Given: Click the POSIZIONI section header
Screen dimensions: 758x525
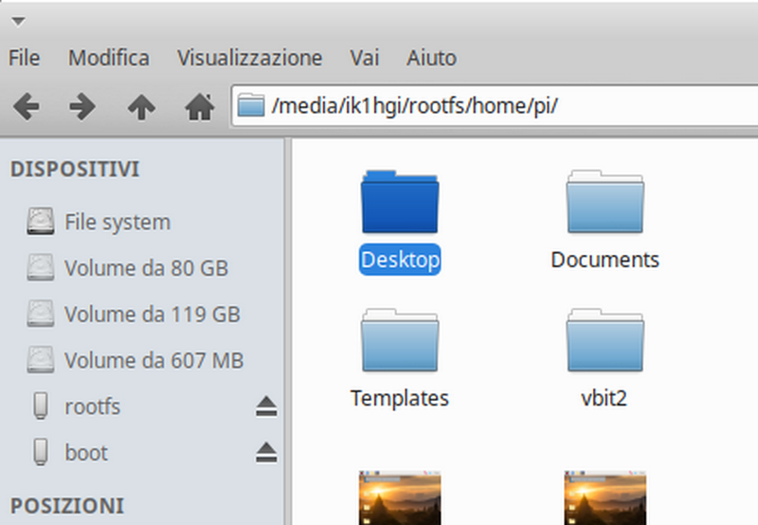Looking at the screenshot, I should (67, 506).
